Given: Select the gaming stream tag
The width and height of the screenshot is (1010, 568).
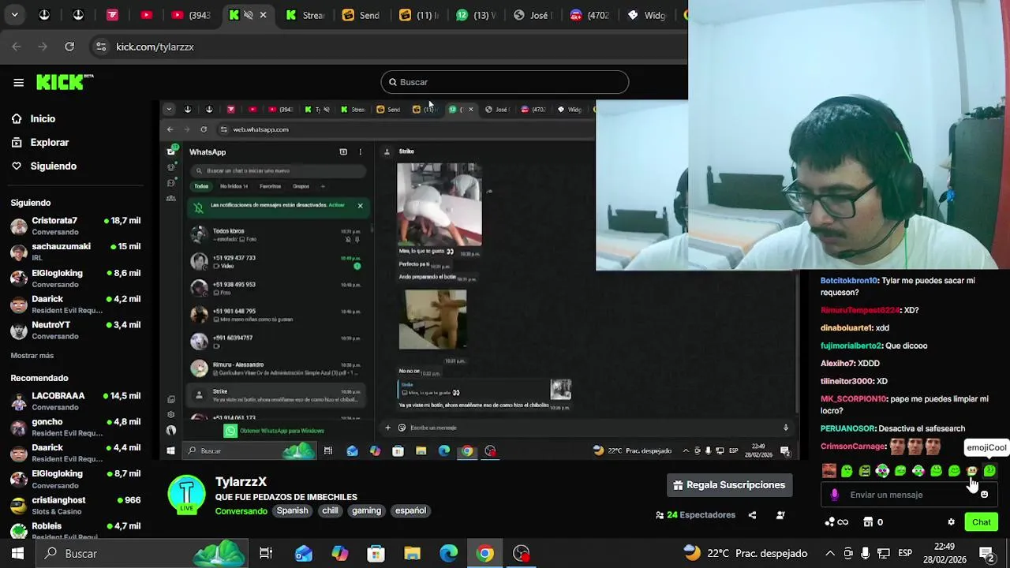Looking at the screenshot, I should tap(366, 510).
